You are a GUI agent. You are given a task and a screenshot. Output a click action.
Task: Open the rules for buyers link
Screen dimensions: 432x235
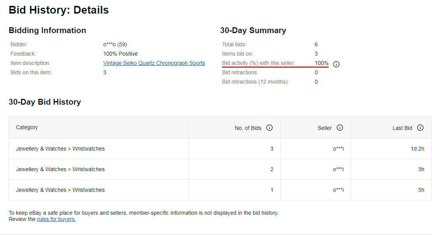pyautogui.click(x=56, y=219)
